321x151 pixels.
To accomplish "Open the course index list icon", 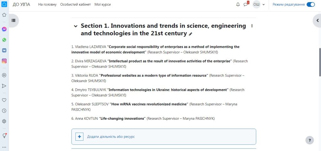I will (13, 20).
